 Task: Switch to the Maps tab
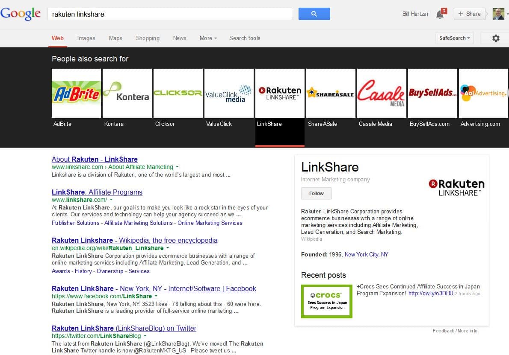click(115, 38)
